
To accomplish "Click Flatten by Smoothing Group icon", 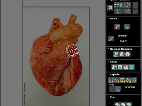I will pyautogui.click(x=123, y=80).
